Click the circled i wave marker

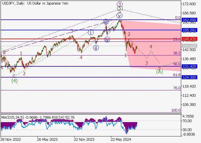pyautogui.click(x=91, y=32)
